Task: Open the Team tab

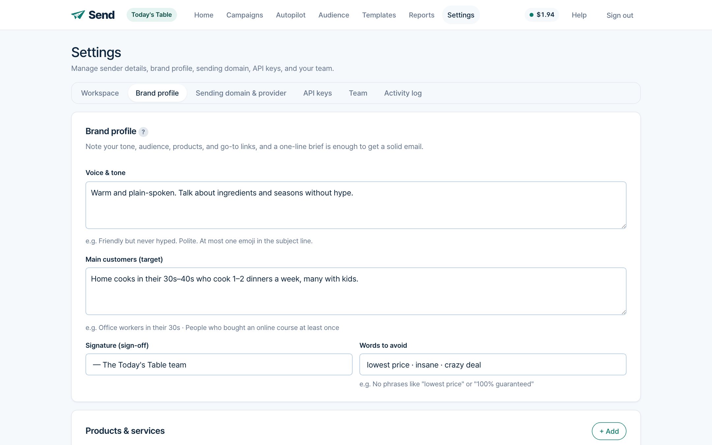Action: [358, 93]
